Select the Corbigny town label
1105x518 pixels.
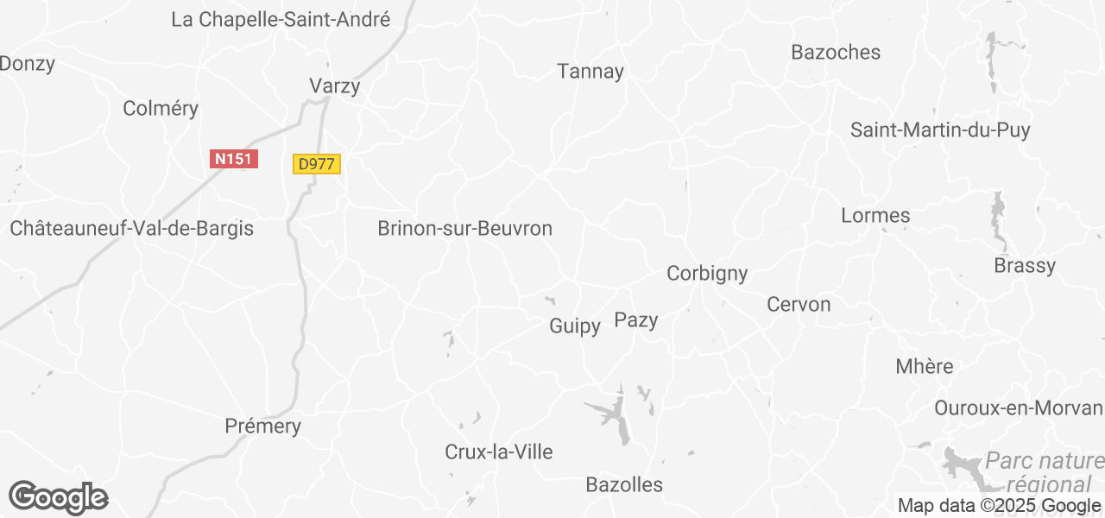point(707,274)
